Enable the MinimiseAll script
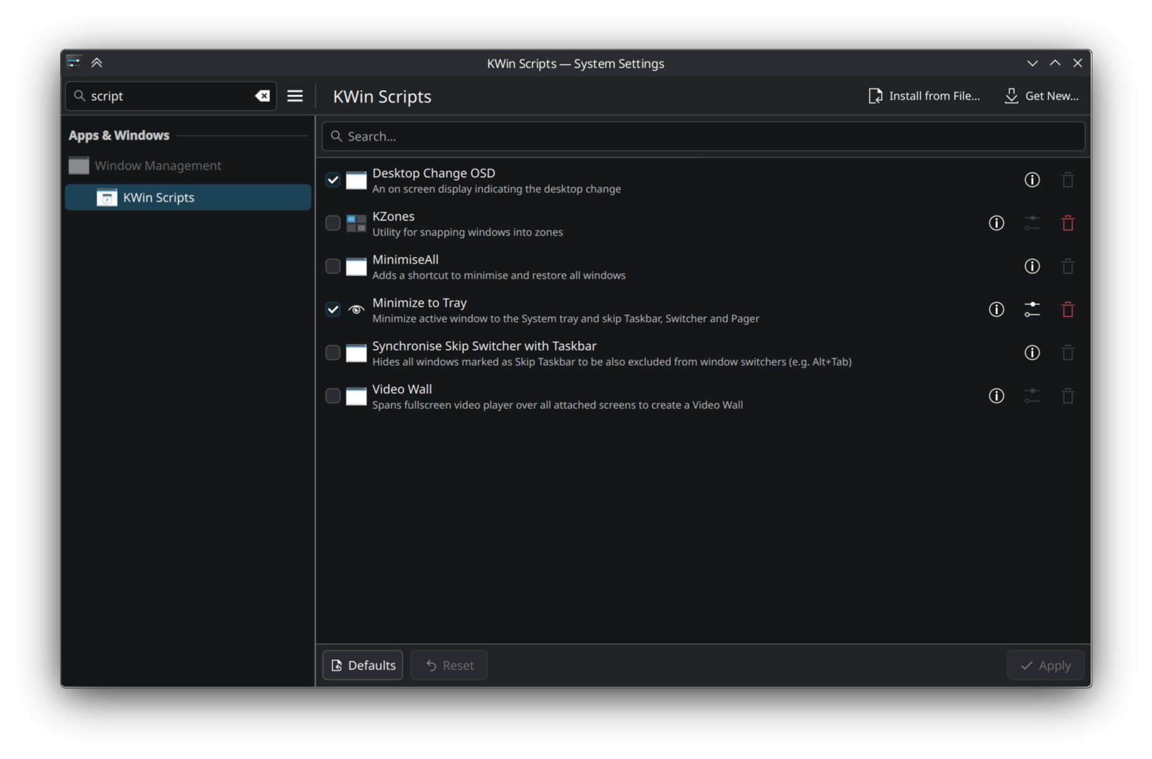Viewport: 1152px width, 759px height. tap(333, 267)
